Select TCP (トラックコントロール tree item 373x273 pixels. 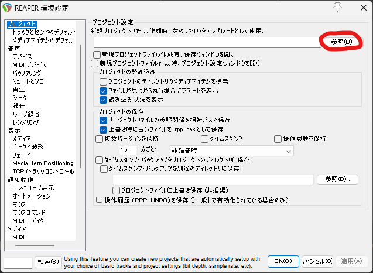coord(43,172)
